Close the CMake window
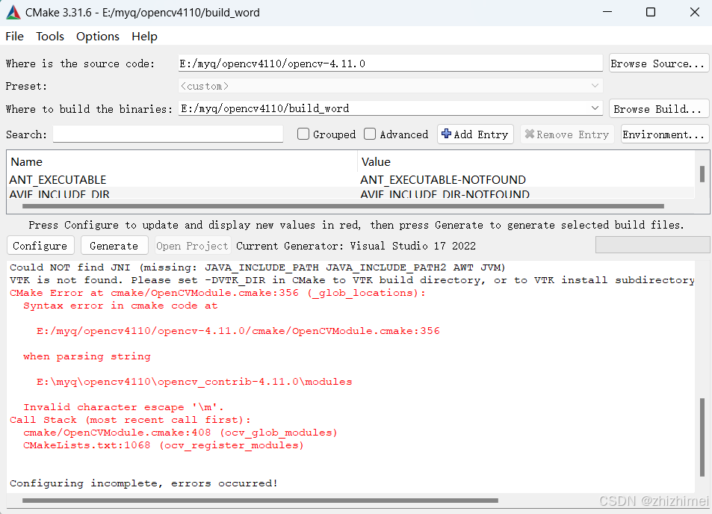Image resolution: width=712 pixels, height=514 pixels. point(694,12)
